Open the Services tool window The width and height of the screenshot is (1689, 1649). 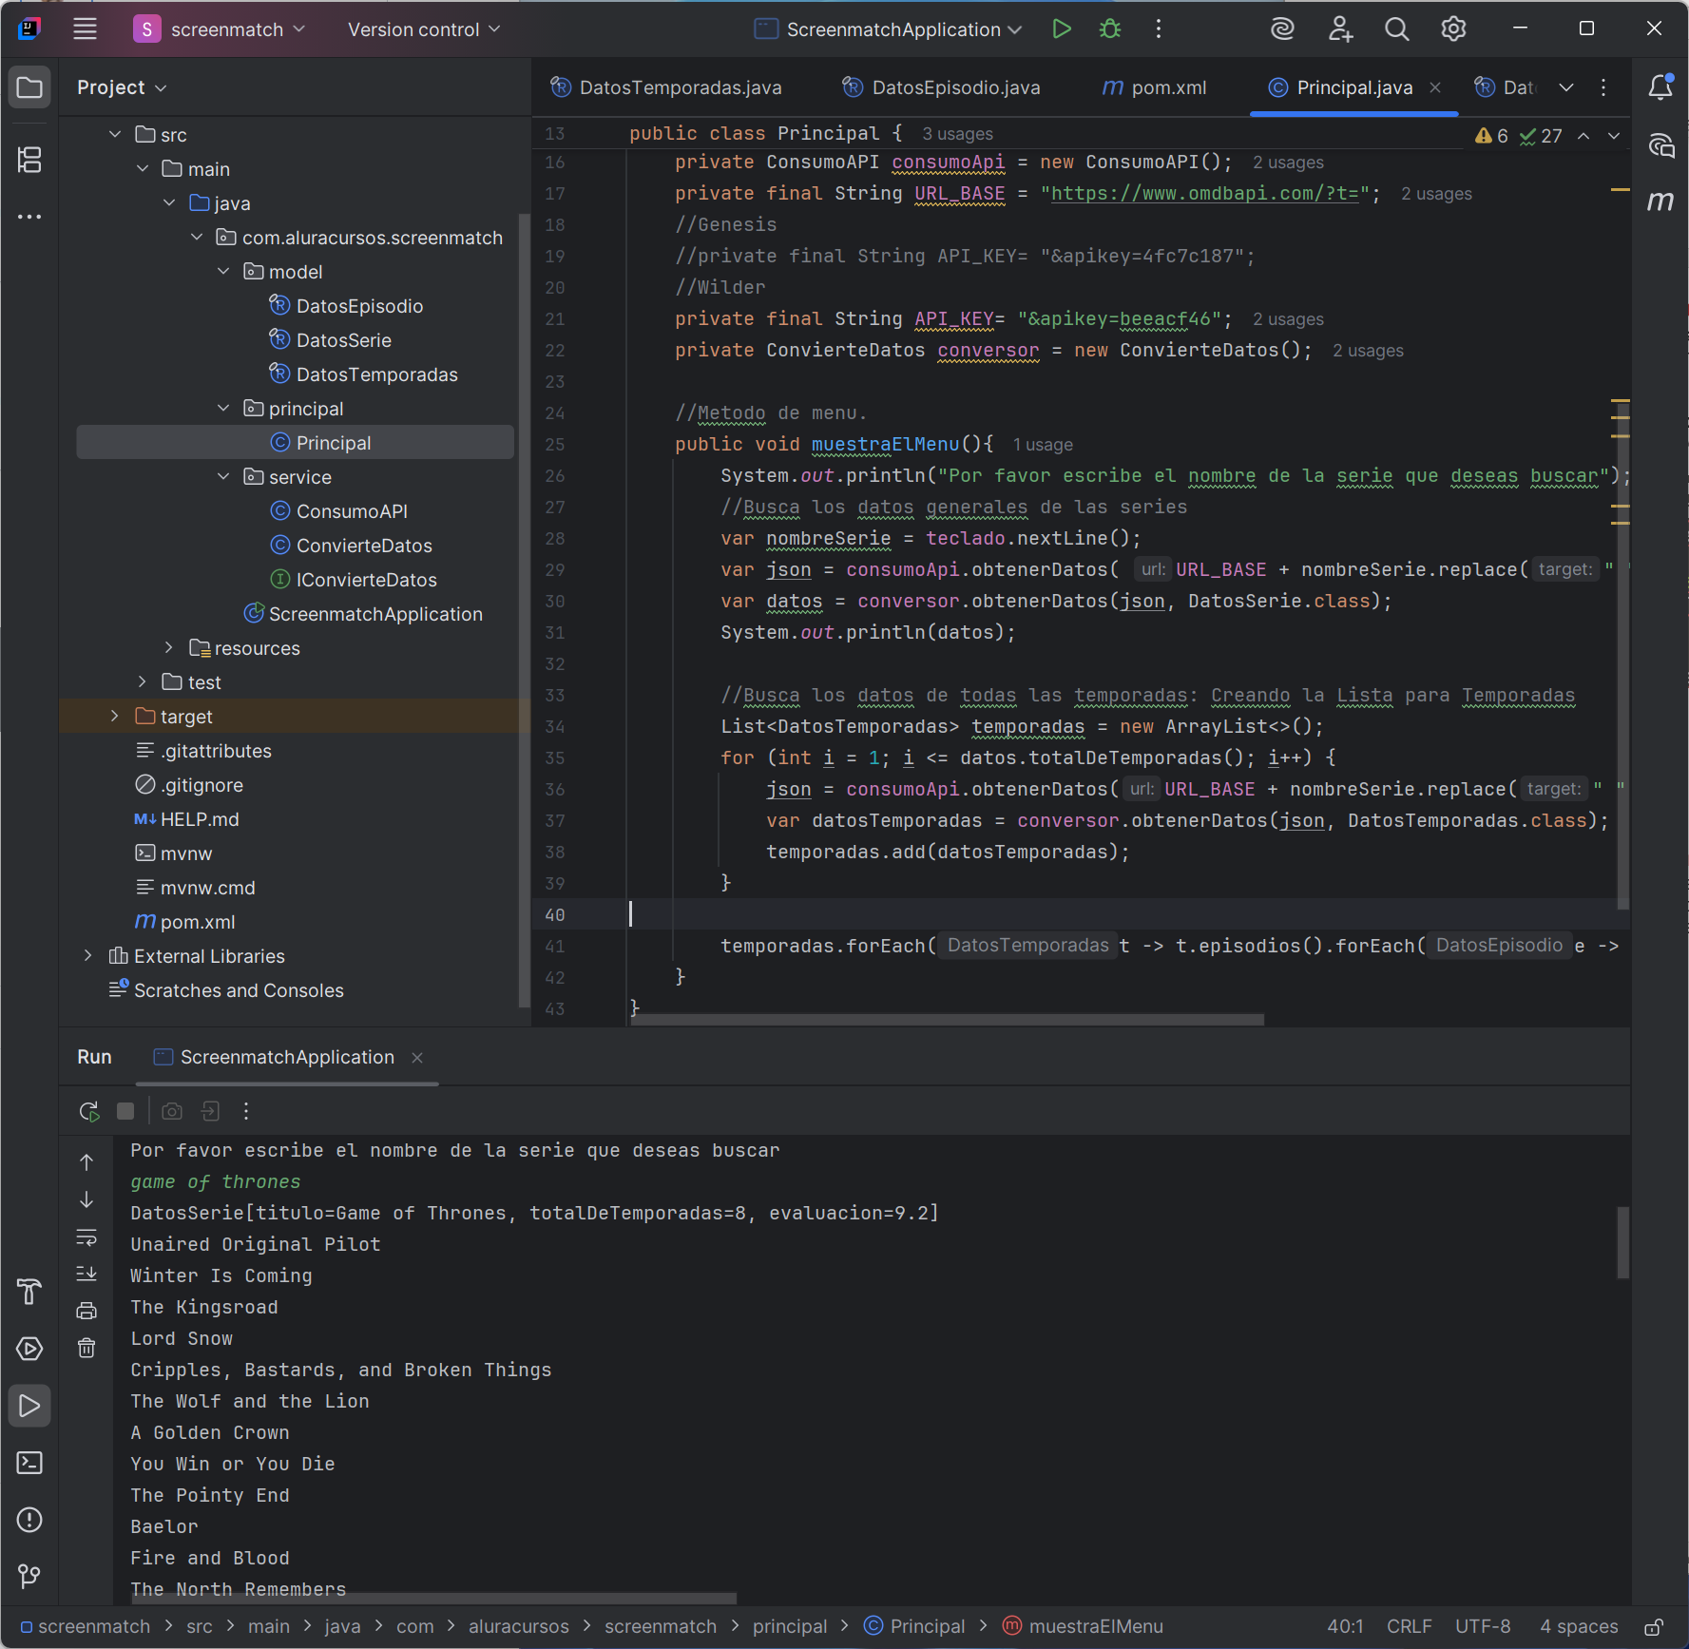29,1349
